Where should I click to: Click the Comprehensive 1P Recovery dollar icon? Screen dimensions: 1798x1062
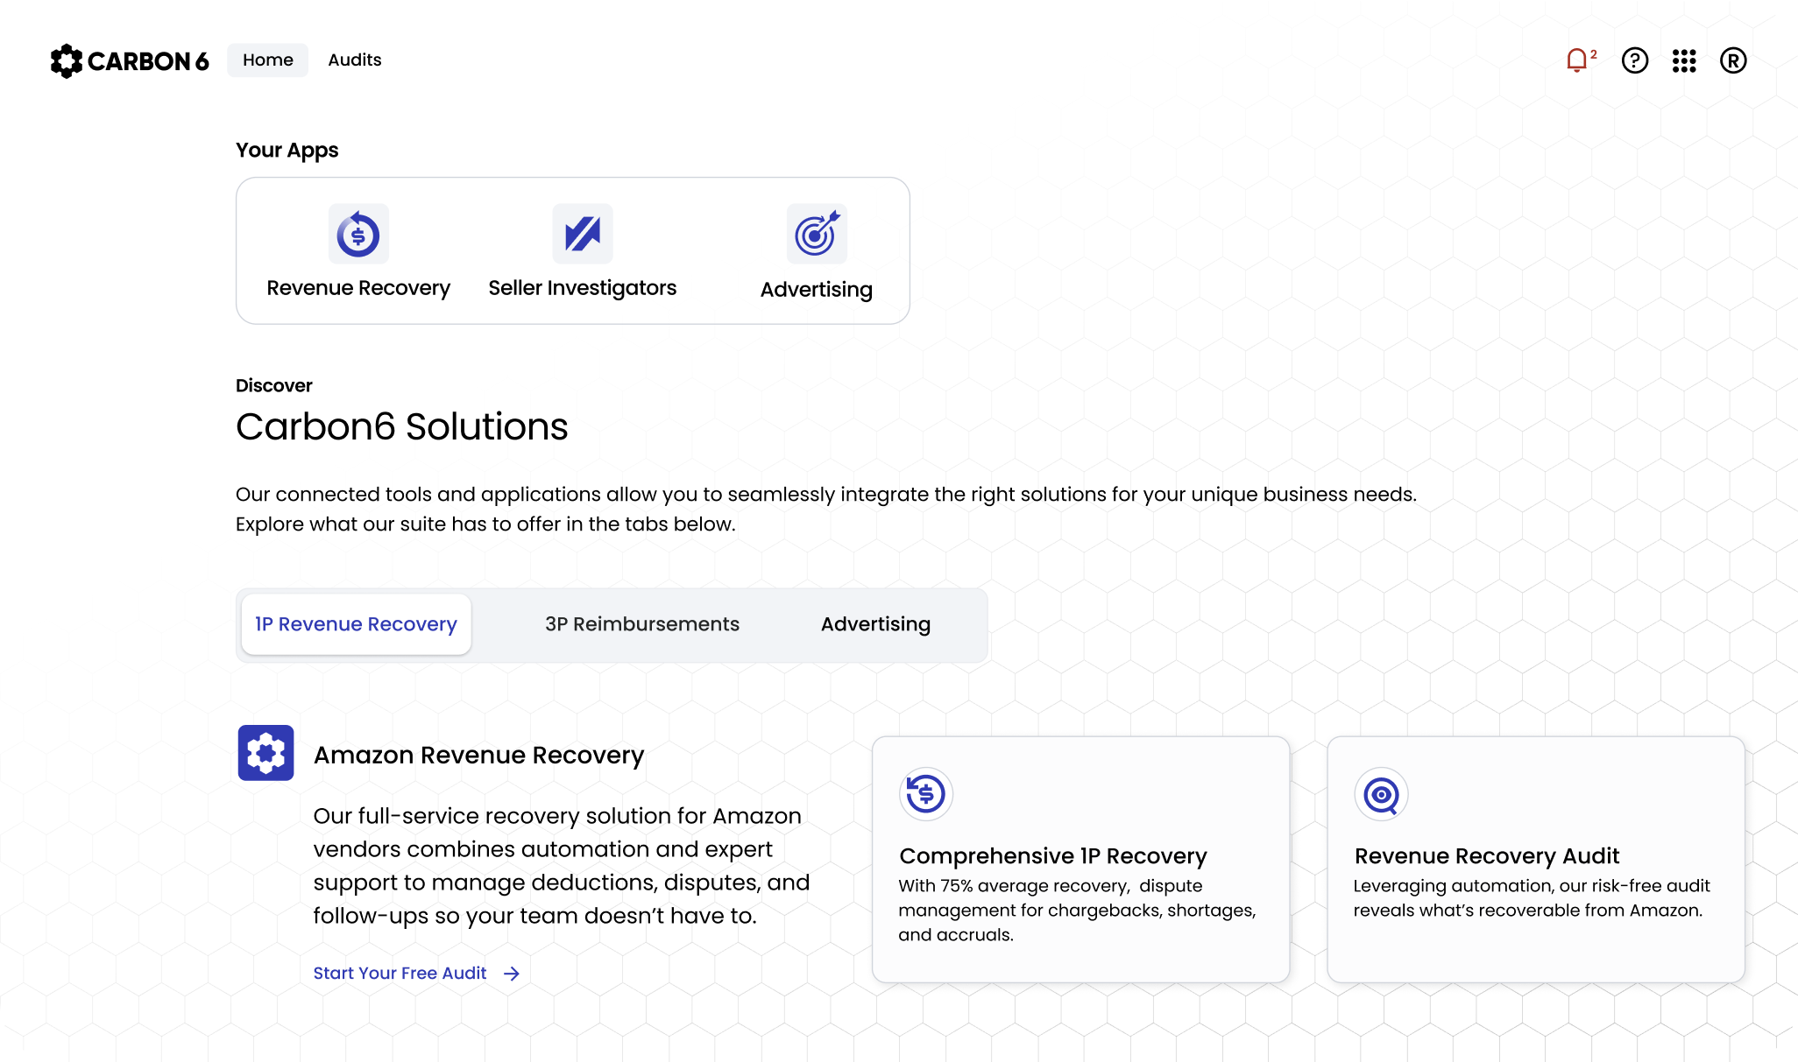click(926, 794)
